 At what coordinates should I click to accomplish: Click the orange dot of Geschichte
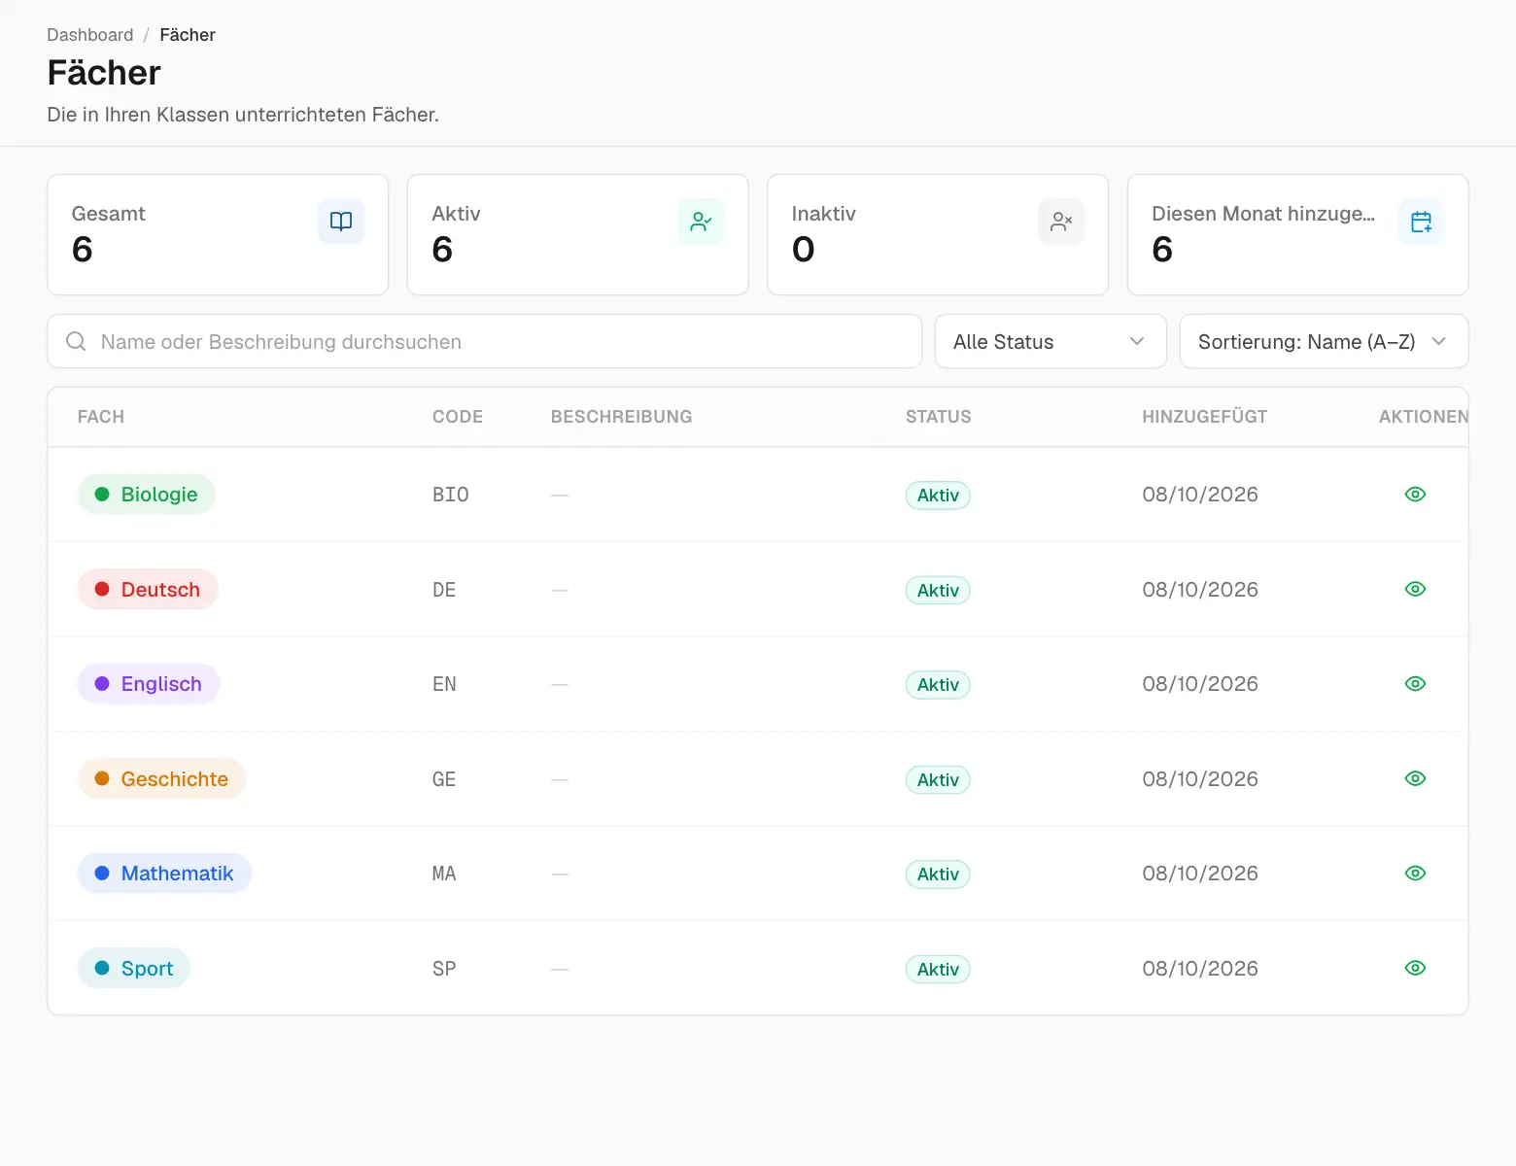click(x=102, y=778)
